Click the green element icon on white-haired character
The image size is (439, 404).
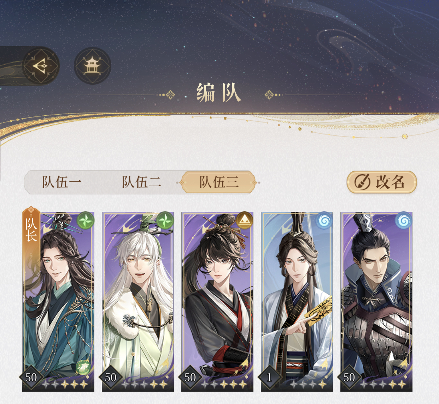pyautogui.click(x=165, y=221)
